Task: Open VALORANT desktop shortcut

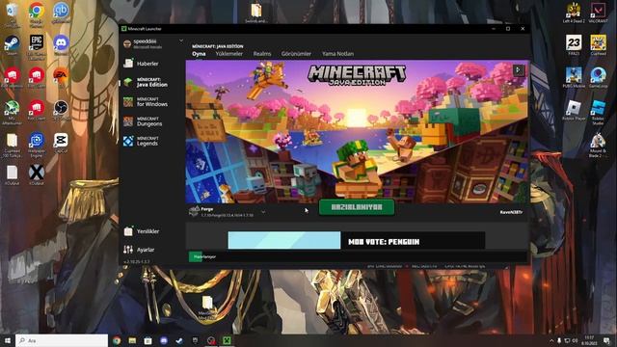Action: (x=598, y=13)
